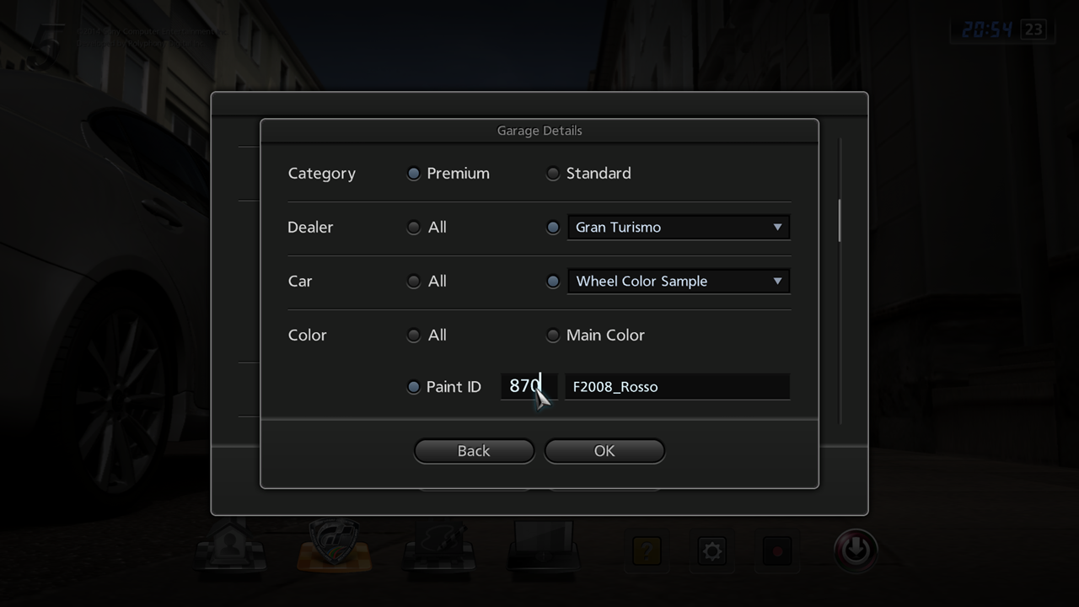The image size is (1079, 607).
Task: Confirm with the OK button
Action: click(604, 451)
